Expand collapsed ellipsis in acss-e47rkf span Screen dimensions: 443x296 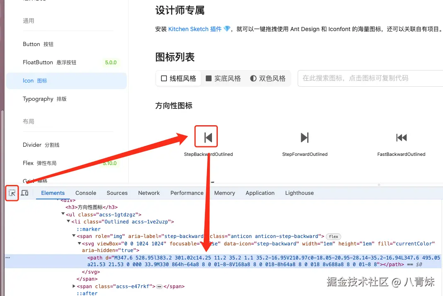tap(159, 286)
